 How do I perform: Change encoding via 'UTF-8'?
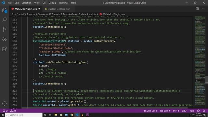tap(176, 111)
